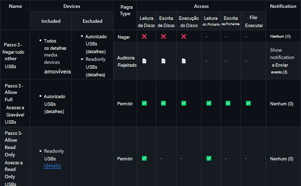Click the Excluded sub-header
This screenshot has width=301, height=186.
pyautogui.click(x=92, y=21)
